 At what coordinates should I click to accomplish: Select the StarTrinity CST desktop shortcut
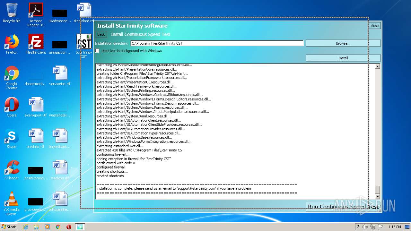tap(84, 46)
